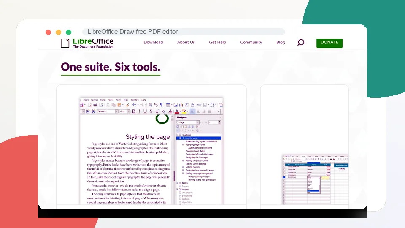This screenshot has width=405, height=228.
Task: Click the Copy icon in the toolbar
Action: (x=113, y=105)
